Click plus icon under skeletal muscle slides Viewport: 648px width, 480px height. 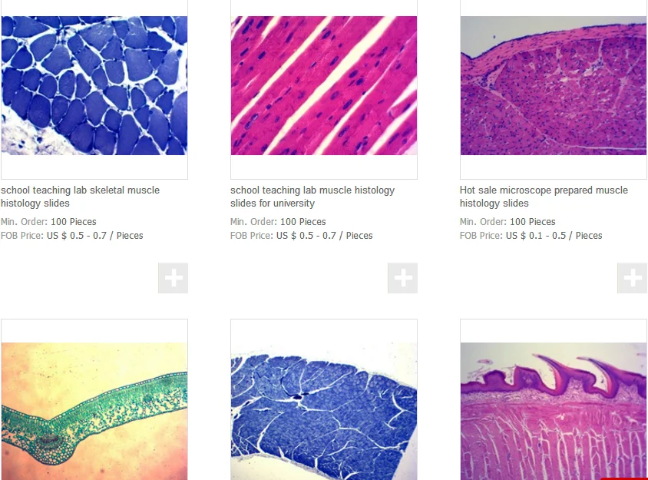point(174,278)
